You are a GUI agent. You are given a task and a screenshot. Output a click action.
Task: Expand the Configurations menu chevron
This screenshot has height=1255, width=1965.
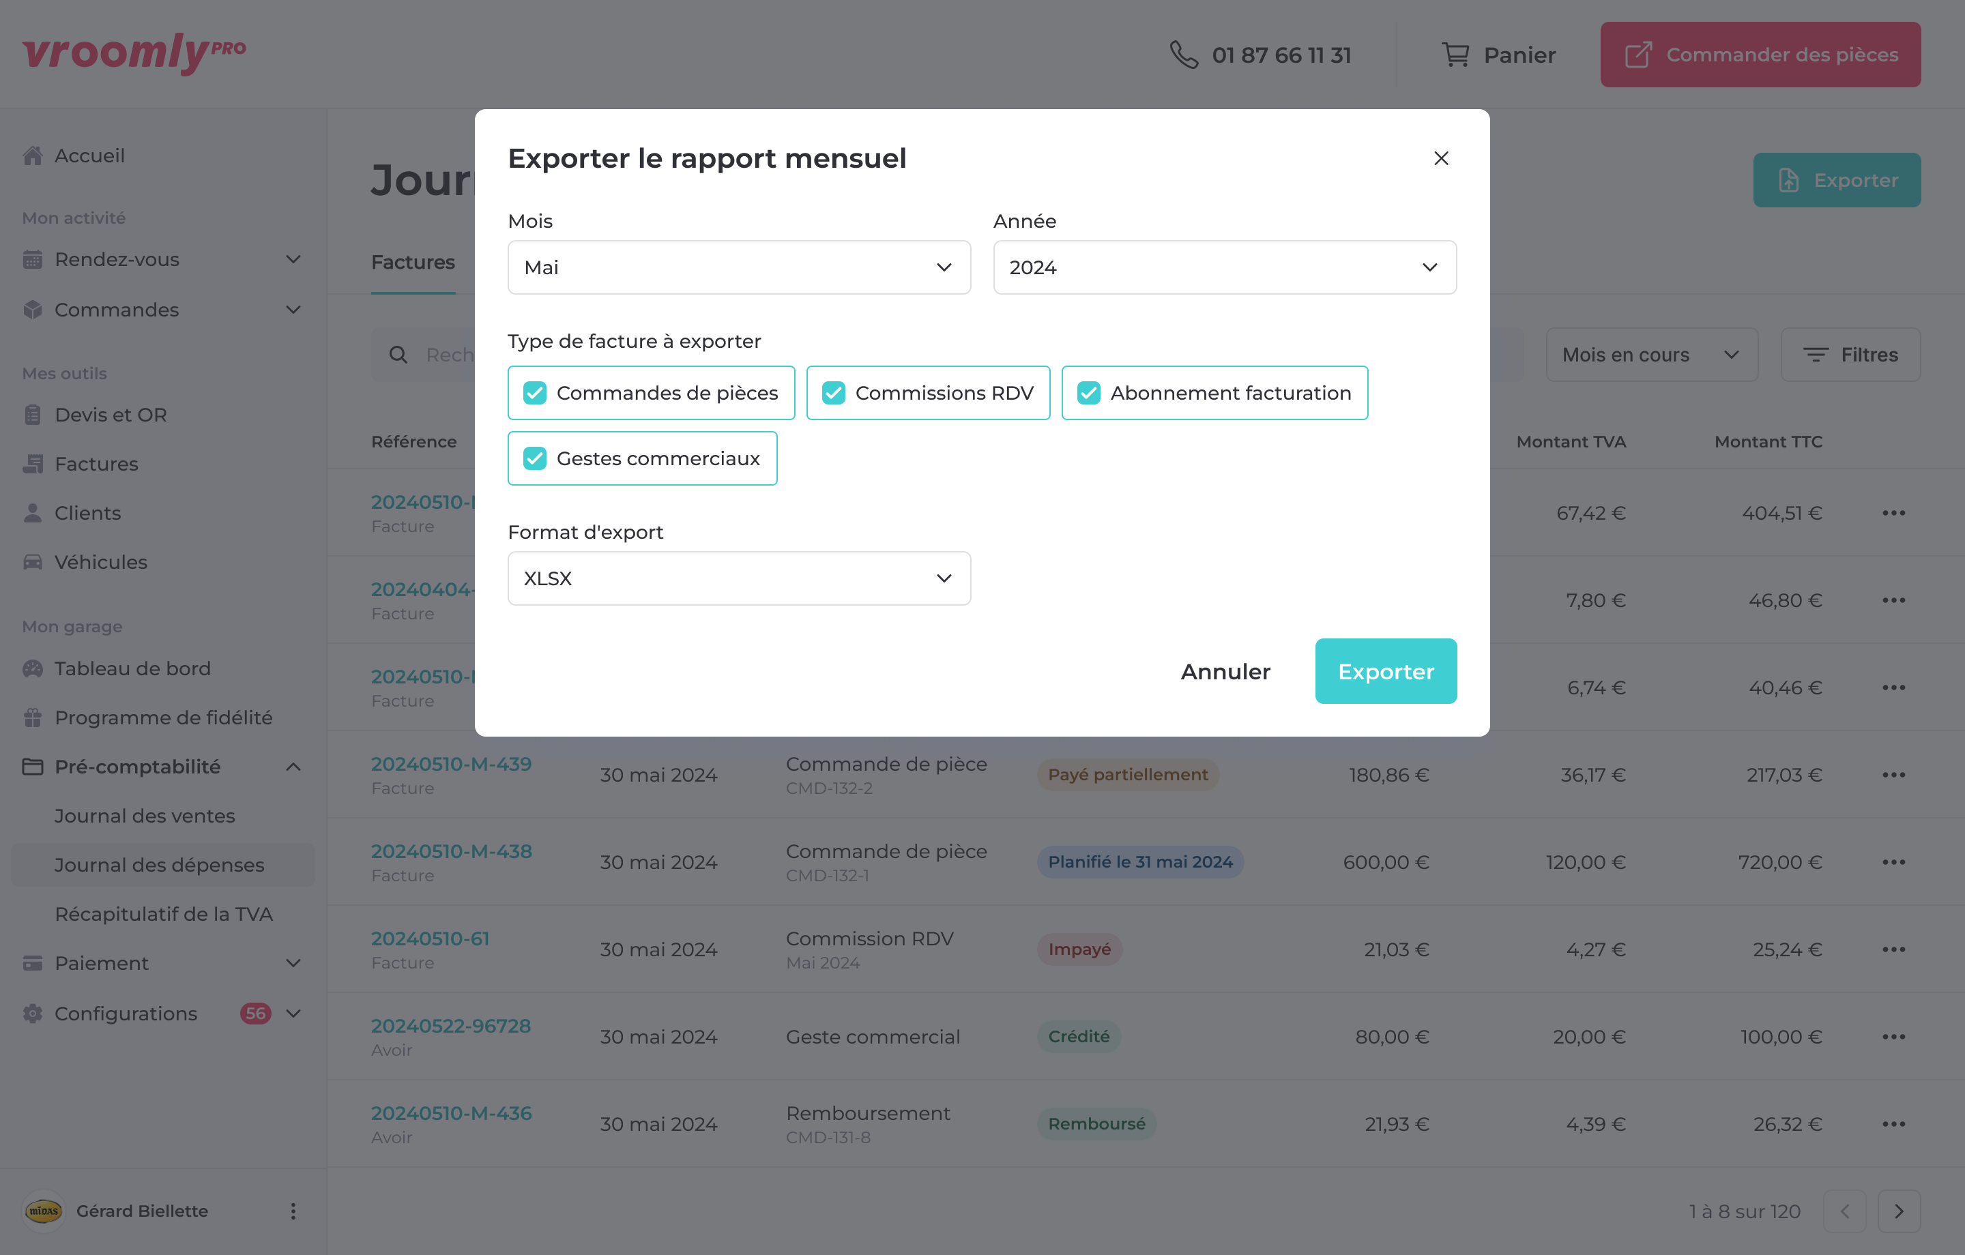click(x=293, y=1014)
